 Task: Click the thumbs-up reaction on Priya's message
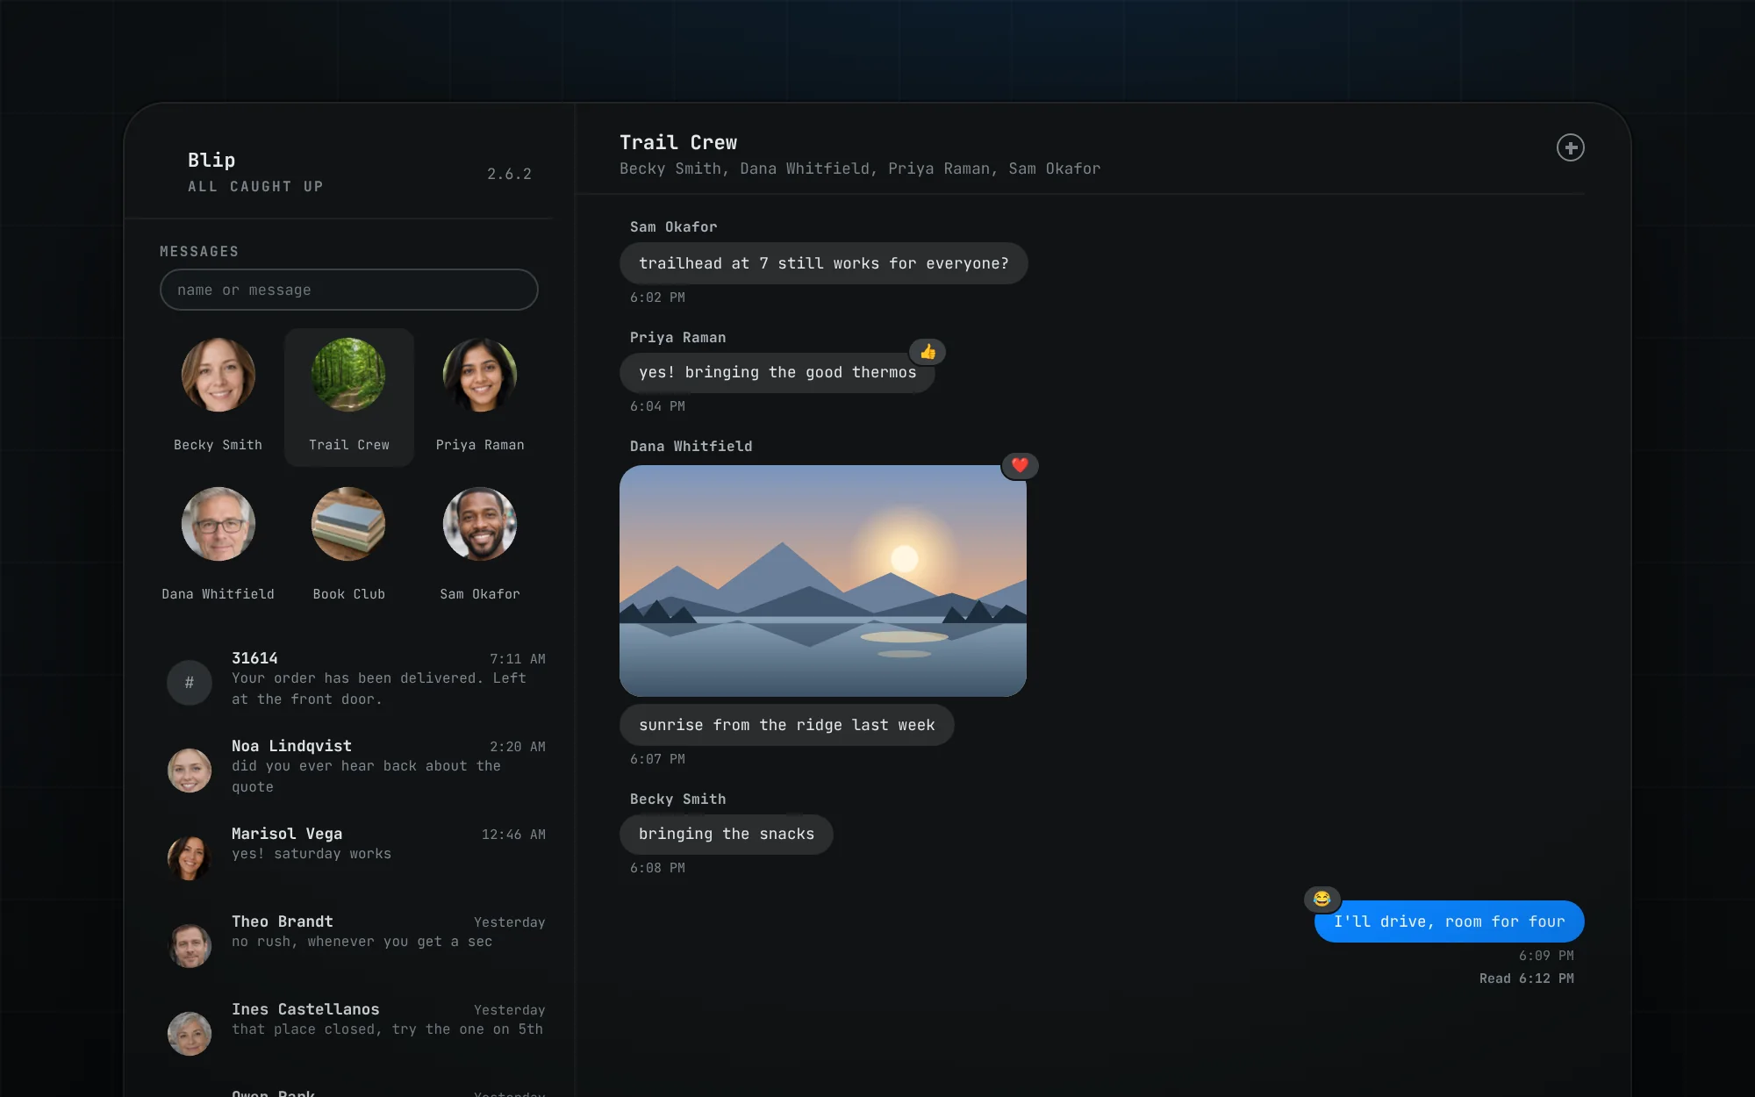click(x=928, y=352)
